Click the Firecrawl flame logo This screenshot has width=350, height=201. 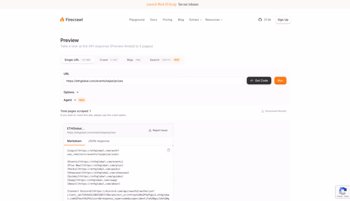tap(62, 20)
